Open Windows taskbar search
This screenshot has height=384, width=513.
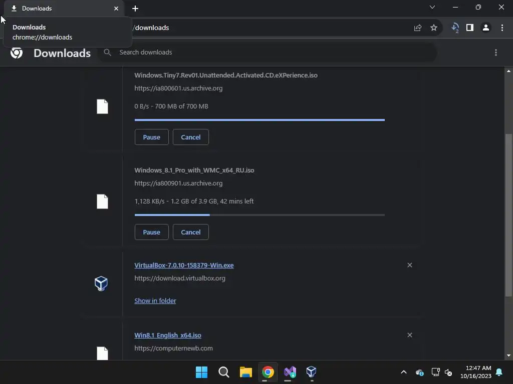(x=224, y=372)
